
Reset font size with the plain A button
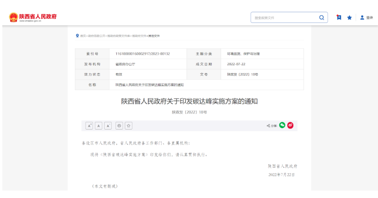coord(99,125)
